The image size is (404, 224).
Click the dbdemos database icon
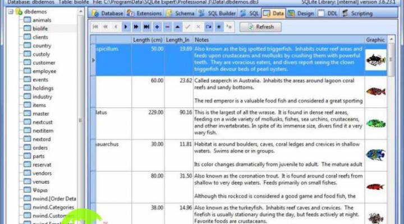point(19,11)
